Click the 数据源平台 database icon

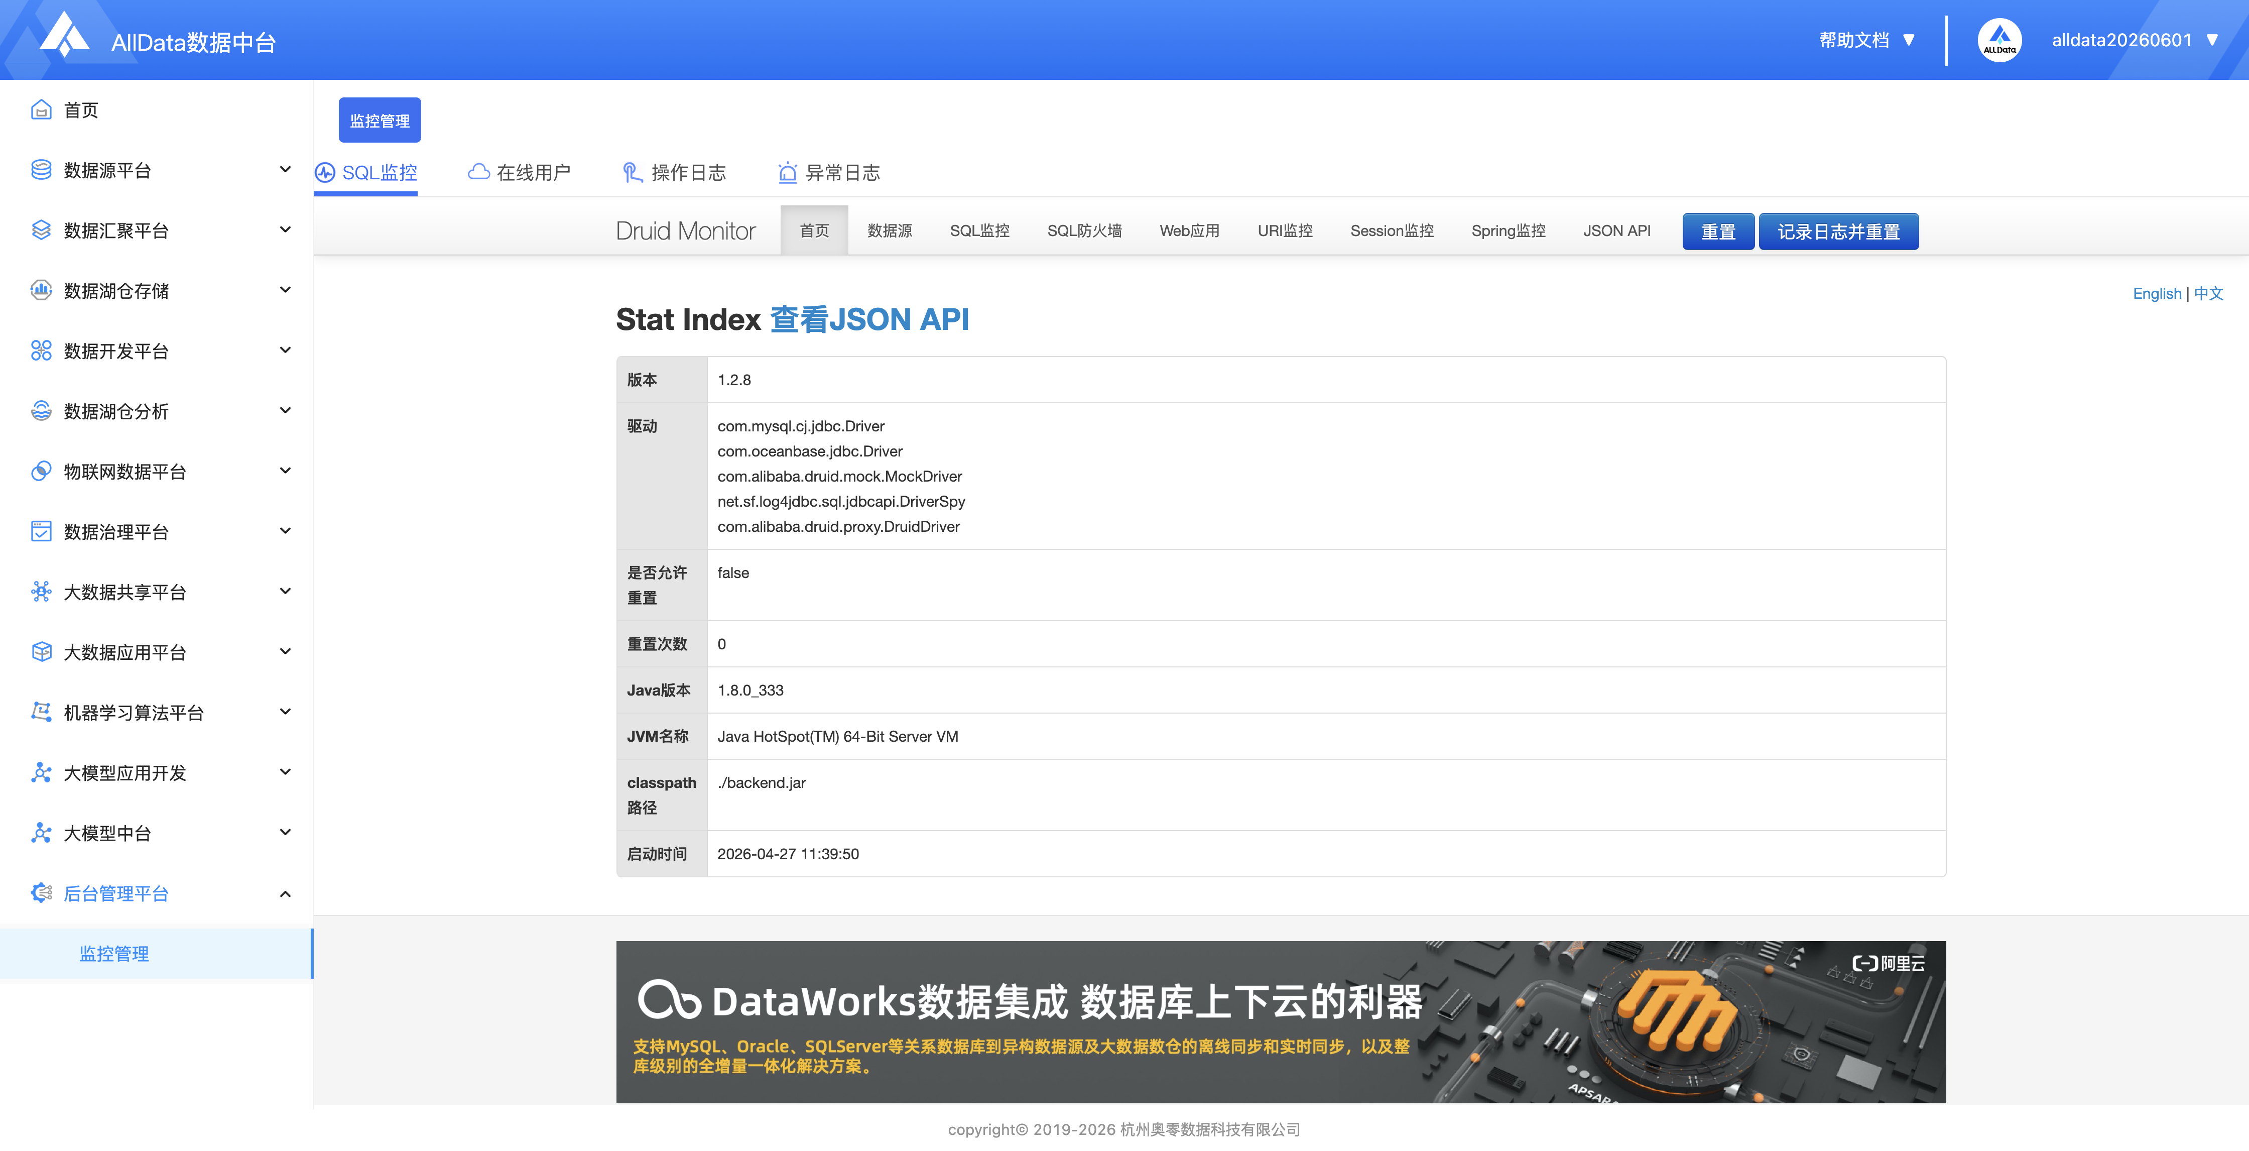41,169
